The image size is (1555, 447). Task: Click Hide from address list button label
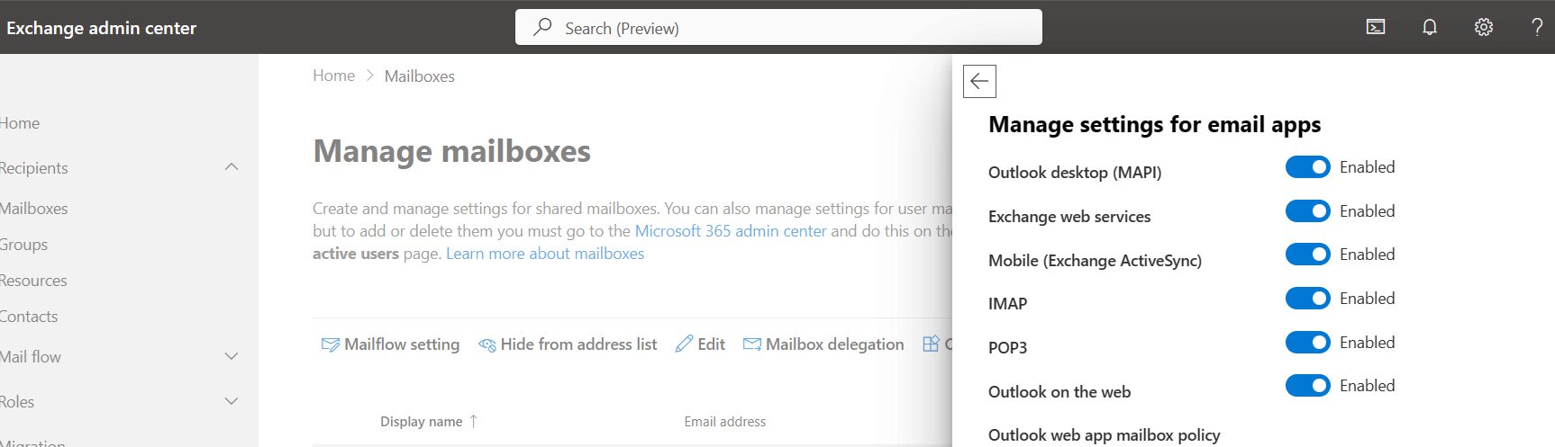pos(578,344)
